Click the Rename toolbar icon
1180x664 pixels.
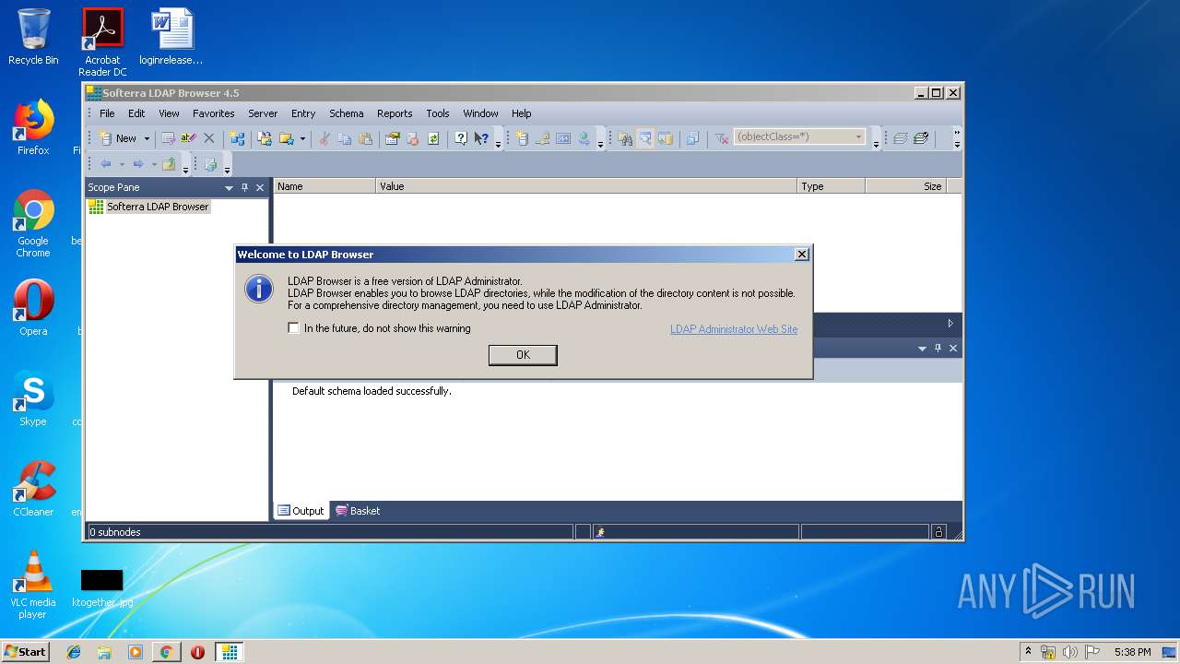pyautogui.click(x=188, y=138)
